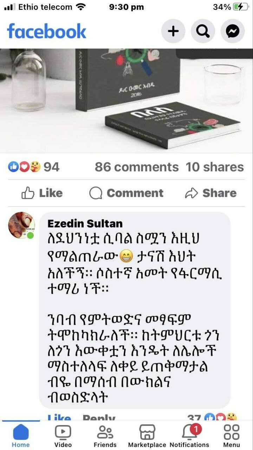Image resolution: width=253 pixels, height=450 pixels.
Task: Open the 10 shares link
Action: [x=215, y=167]
